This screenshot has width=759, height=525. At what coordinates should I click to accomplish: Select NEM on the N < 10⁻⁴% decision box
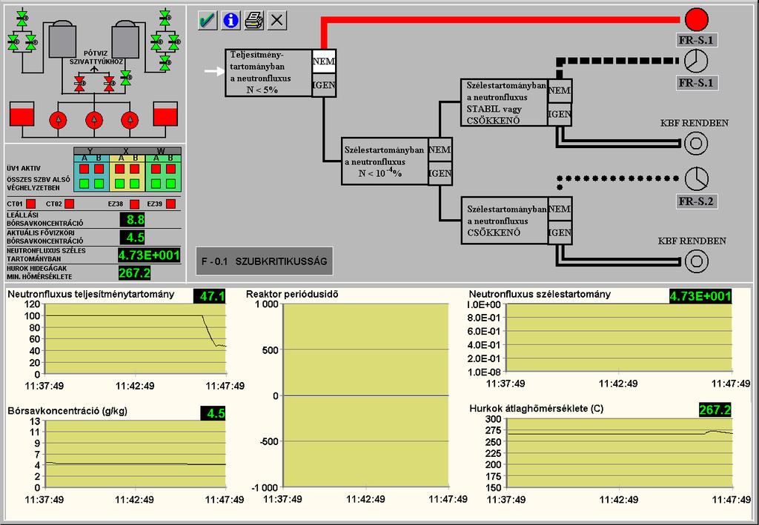(x=440, y=150)
